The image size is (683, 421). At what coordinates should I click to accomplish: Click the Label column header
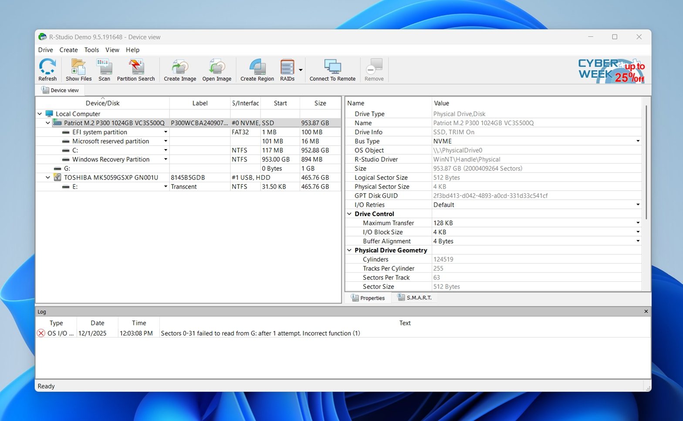point(200,103)
